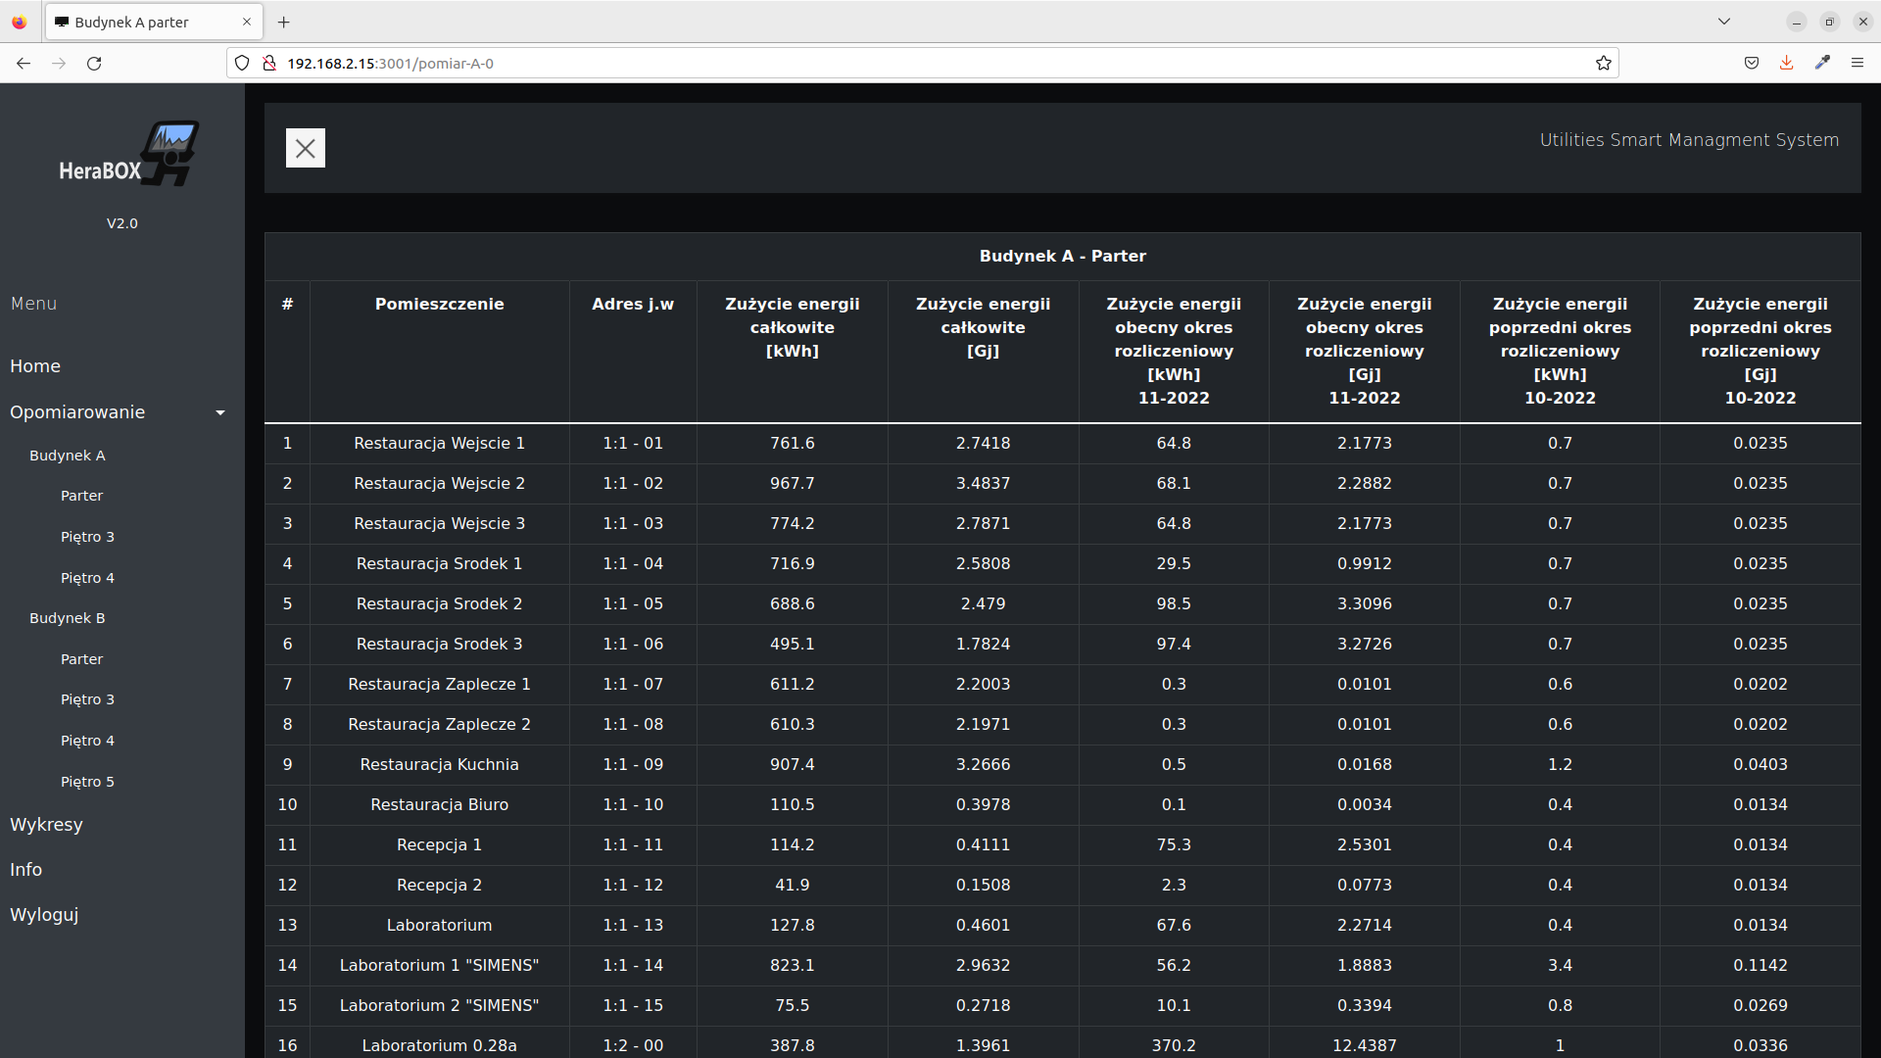The image size is (1881, 1058).
Task: Click the HeraBOX logo
Action: tap(128, 155)
